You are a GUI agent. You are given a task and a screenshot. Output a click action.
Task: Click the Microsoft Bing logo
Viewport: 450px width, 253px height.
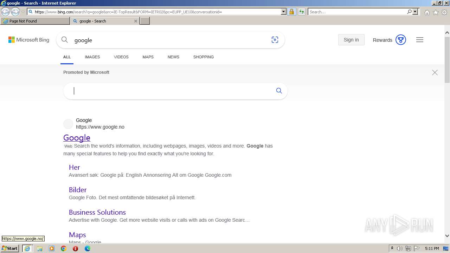coord(29,40)
